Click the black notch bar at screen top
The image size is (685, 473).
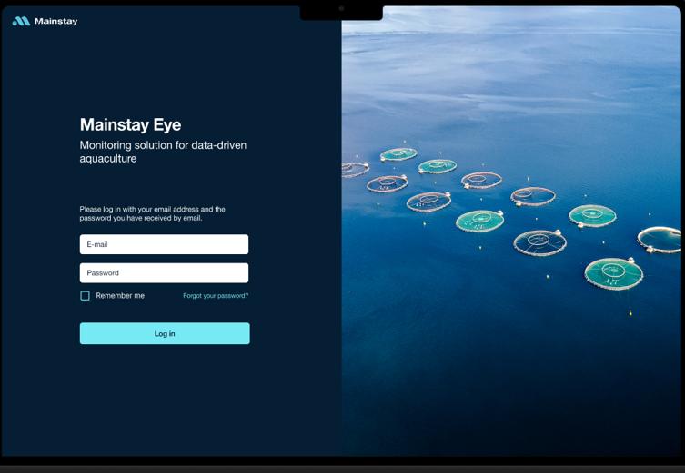pos(364,12)
